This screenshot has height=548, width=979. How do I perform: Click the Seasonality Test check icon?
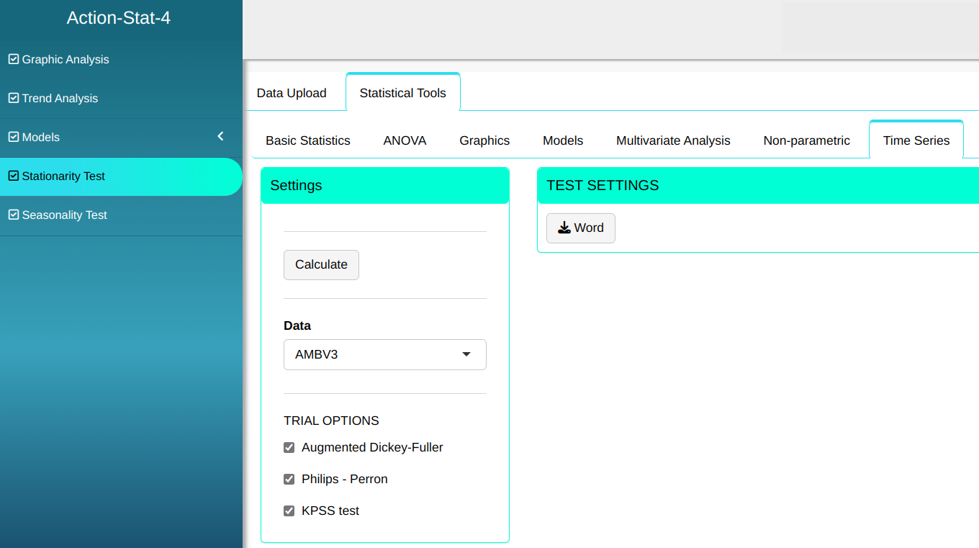pos(13,215)
